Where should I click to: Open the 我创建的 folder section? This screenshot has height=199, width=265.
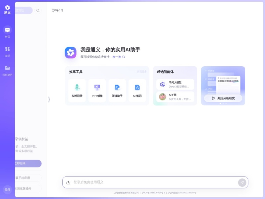[x=7, y=71]
